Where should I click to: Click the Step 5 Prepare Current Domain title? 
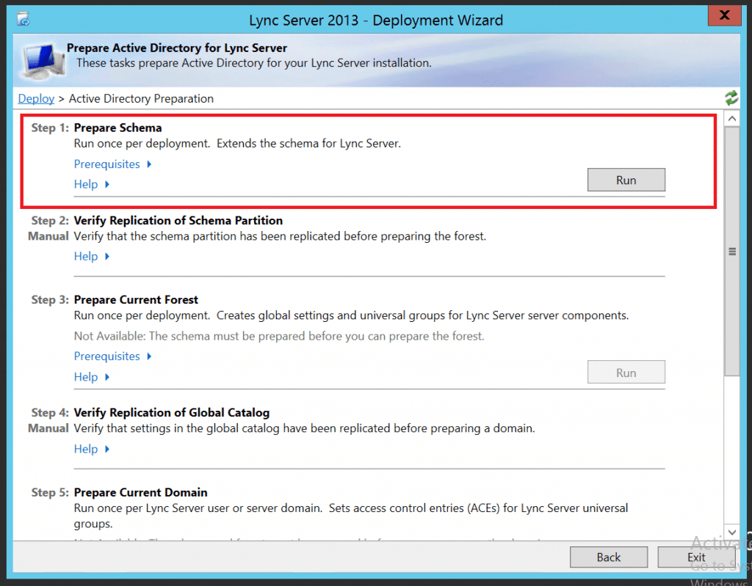pos(140,492)
